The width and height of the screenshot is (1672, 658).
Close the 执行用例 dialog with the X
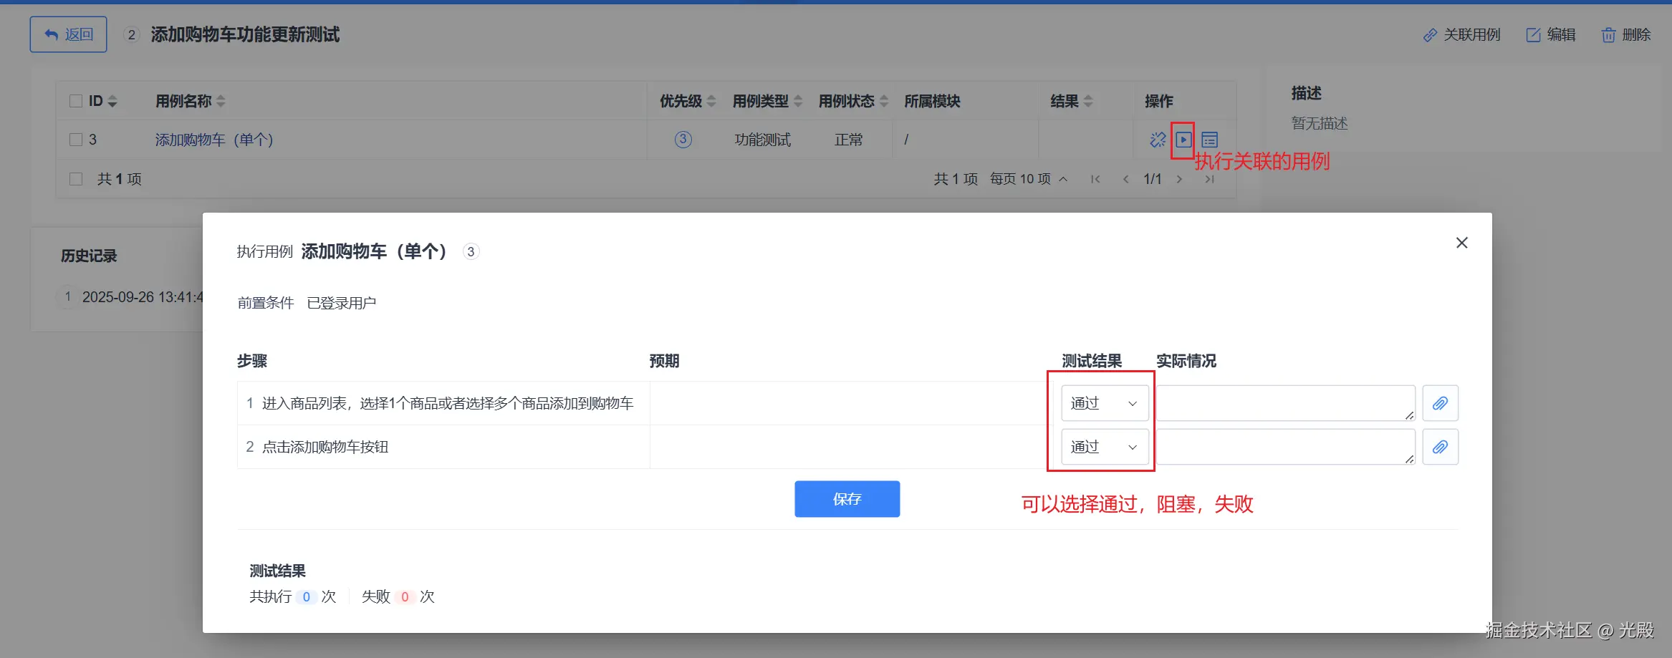(x=1462, y=243)
